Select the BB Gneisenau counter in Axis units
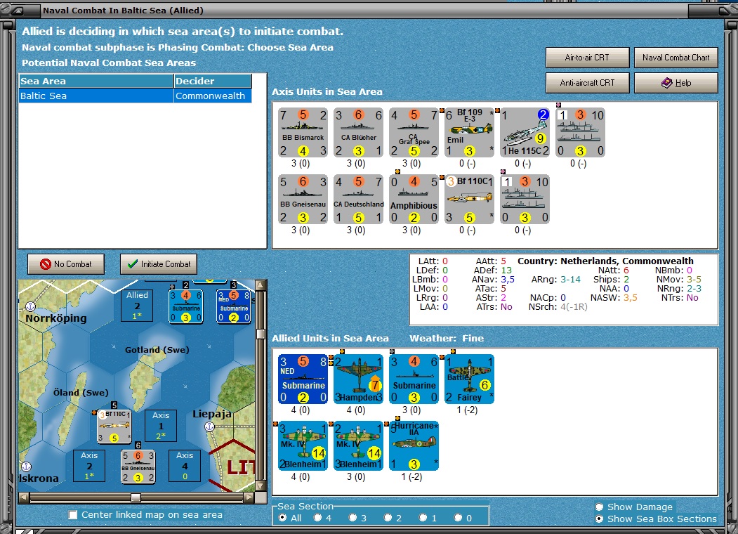Viewport: 738px width, 534px height. click(303, 199)
